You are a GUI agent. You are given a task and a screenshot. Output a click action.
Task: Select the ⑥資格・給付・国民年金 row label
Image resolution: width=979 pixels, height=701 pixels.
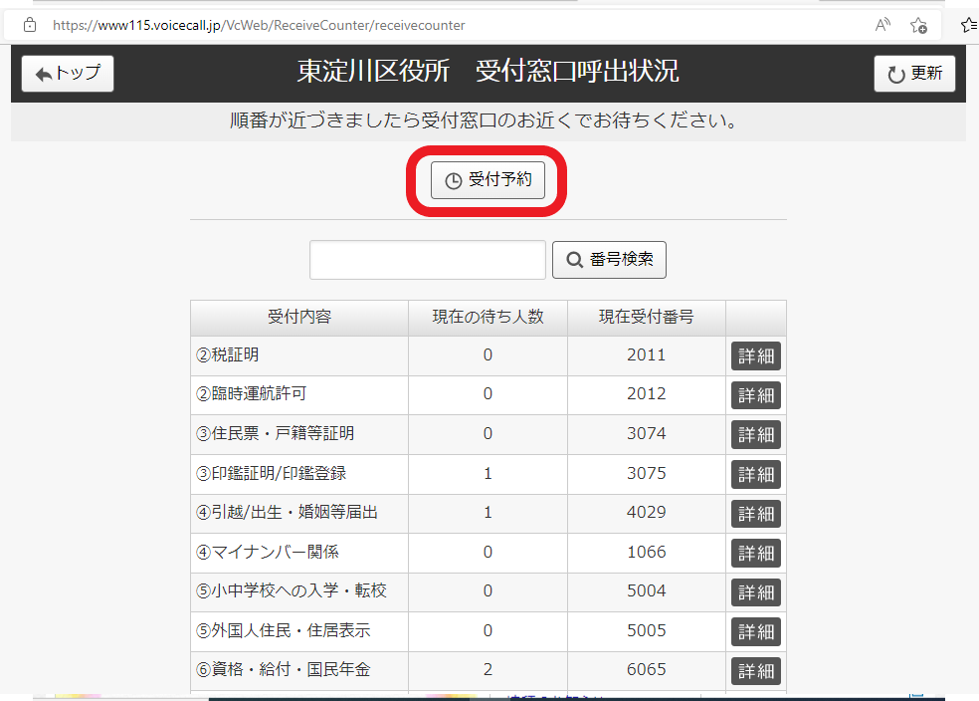[x=283, y=670]
